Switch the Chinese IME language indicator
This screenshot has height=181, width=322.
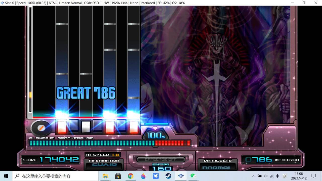point(278,176)
